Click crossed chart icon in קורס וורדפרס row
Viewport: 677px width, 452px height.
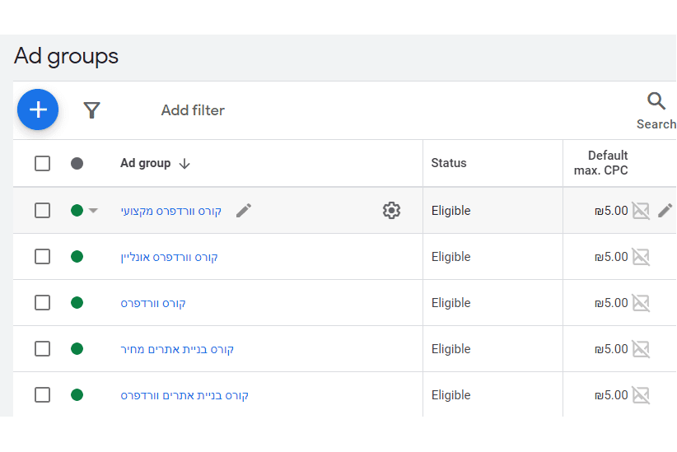click(x=641, y=303)
